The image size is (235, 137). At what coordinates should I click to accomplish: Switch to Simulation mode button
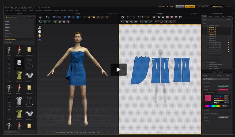[x=203, y=6]
